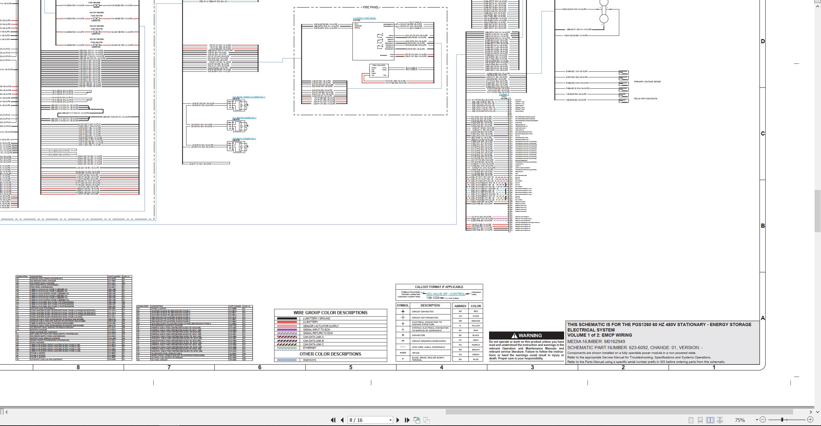Go to the first page

click(x=333, y=420)
